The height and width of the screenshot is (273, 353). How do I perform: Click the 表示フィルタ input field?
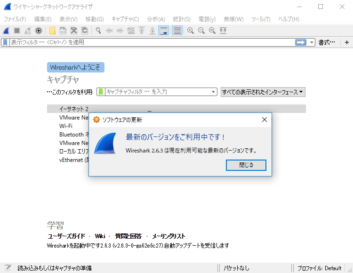pos(152,42)
